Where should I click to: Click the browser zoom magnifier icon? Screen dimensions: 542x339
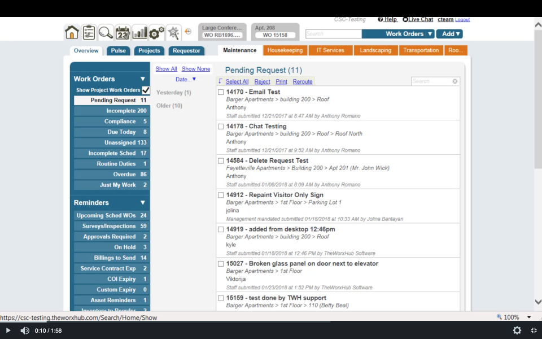click(x=499, y=316)
